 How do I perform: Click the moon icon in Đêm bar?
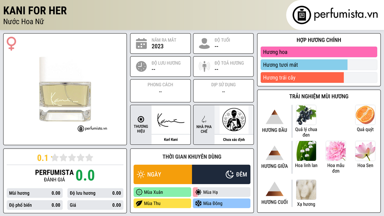click(x=229, y=174)
